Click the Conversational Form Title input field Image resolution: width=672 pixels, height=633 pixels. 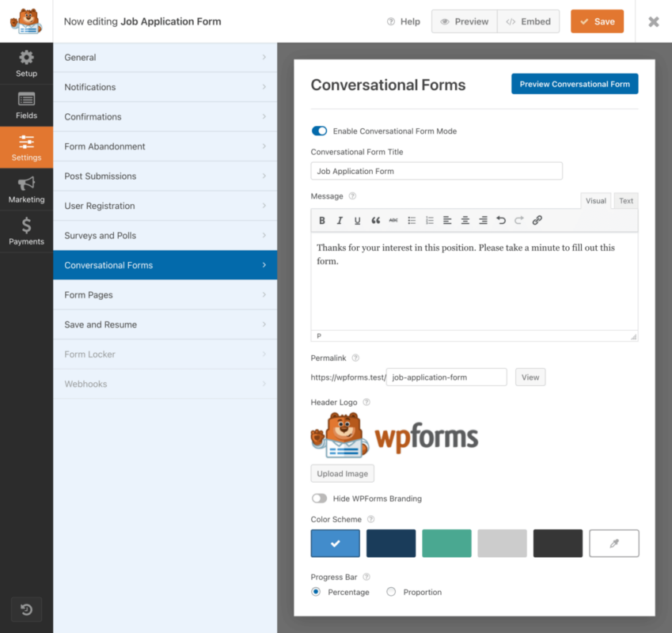436,171
